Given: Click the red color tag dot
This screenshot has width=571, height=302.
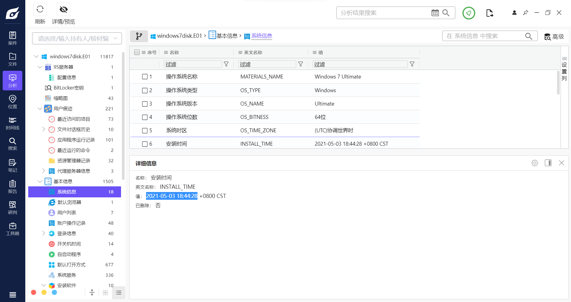Looking at the screenshot, I should coord(34,292).
